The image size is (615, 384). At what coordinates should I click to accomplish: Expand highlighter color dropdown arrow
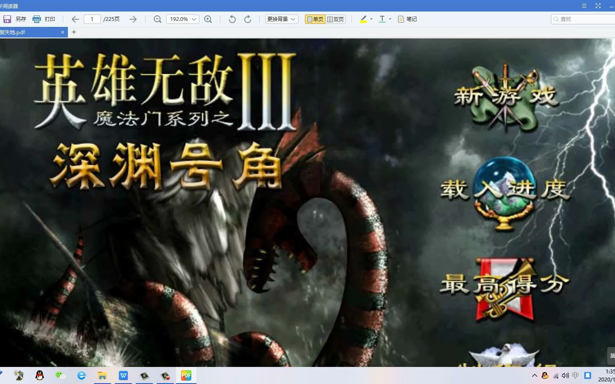pos(371,19)
